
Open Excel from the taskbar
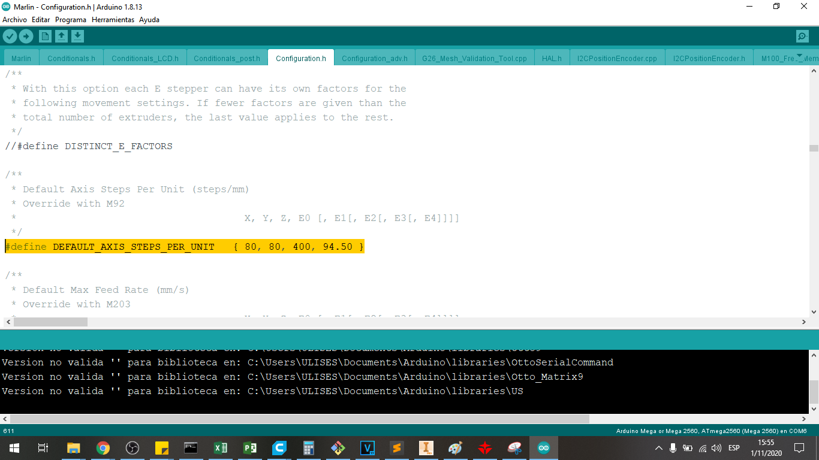(x=221, y=448)
